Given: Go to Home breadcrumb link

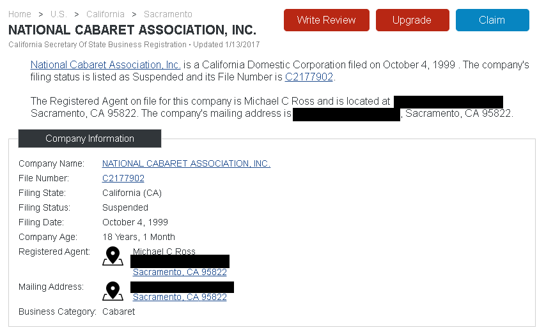Looking at the screenshot, I should pyautogui.click(x=20, y=14).
